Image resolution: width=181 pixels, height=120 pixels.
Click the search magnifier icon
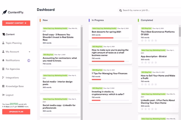120,11
